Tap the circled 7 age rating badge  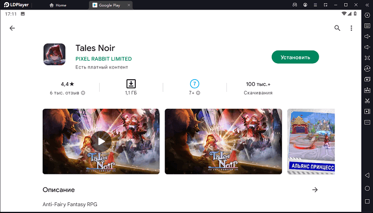click(194, 84)
